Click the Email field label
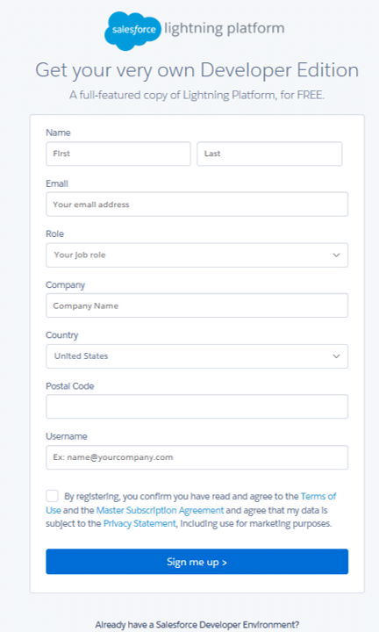This screenshot has height=632, width=379. point(57,183)
